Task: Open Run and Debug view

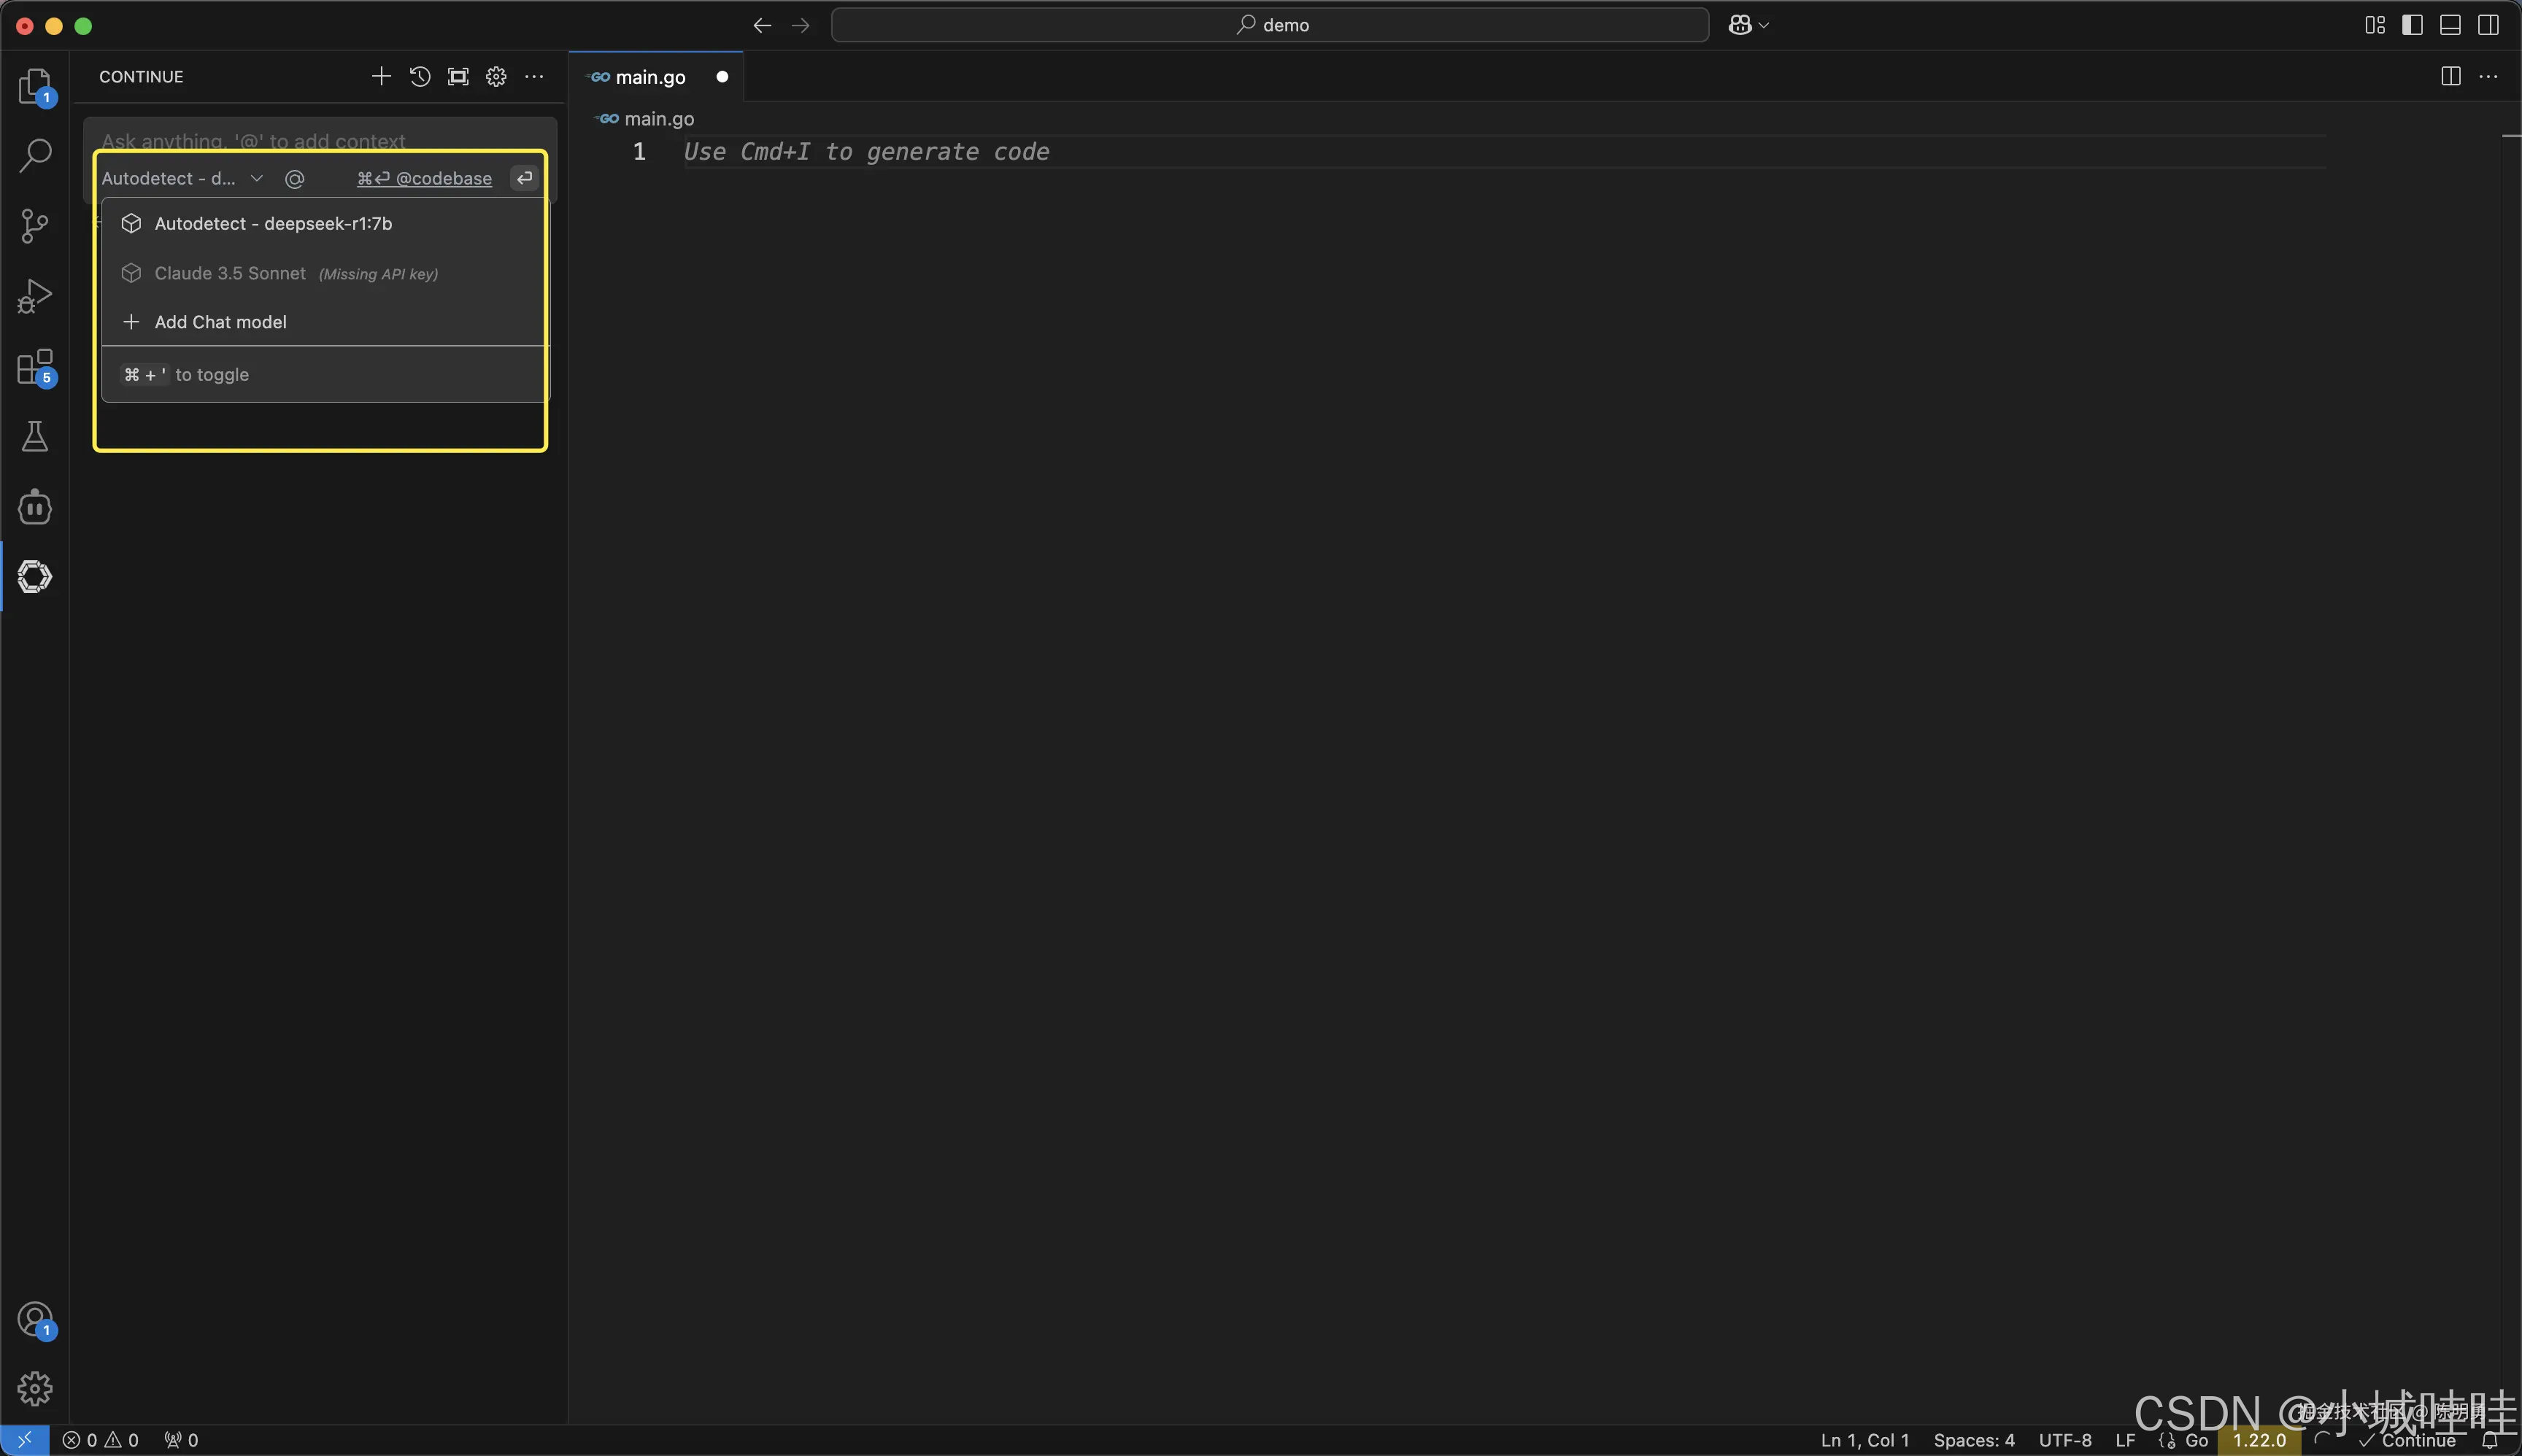Action: pyautogui.click(x=35, y=296)
